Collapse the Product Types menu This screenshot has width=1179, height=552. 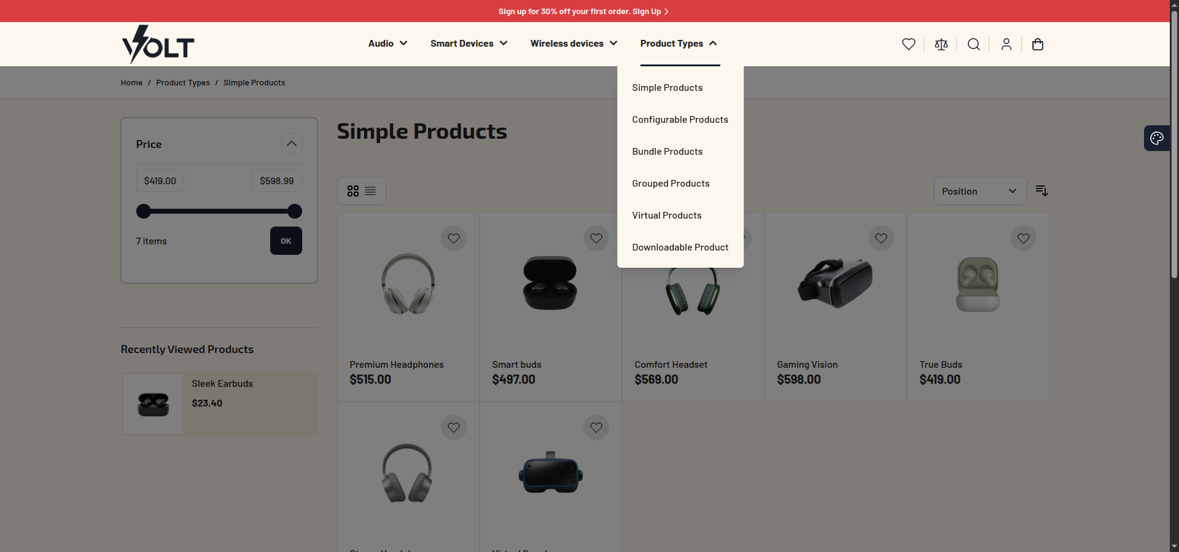(679, 44)
